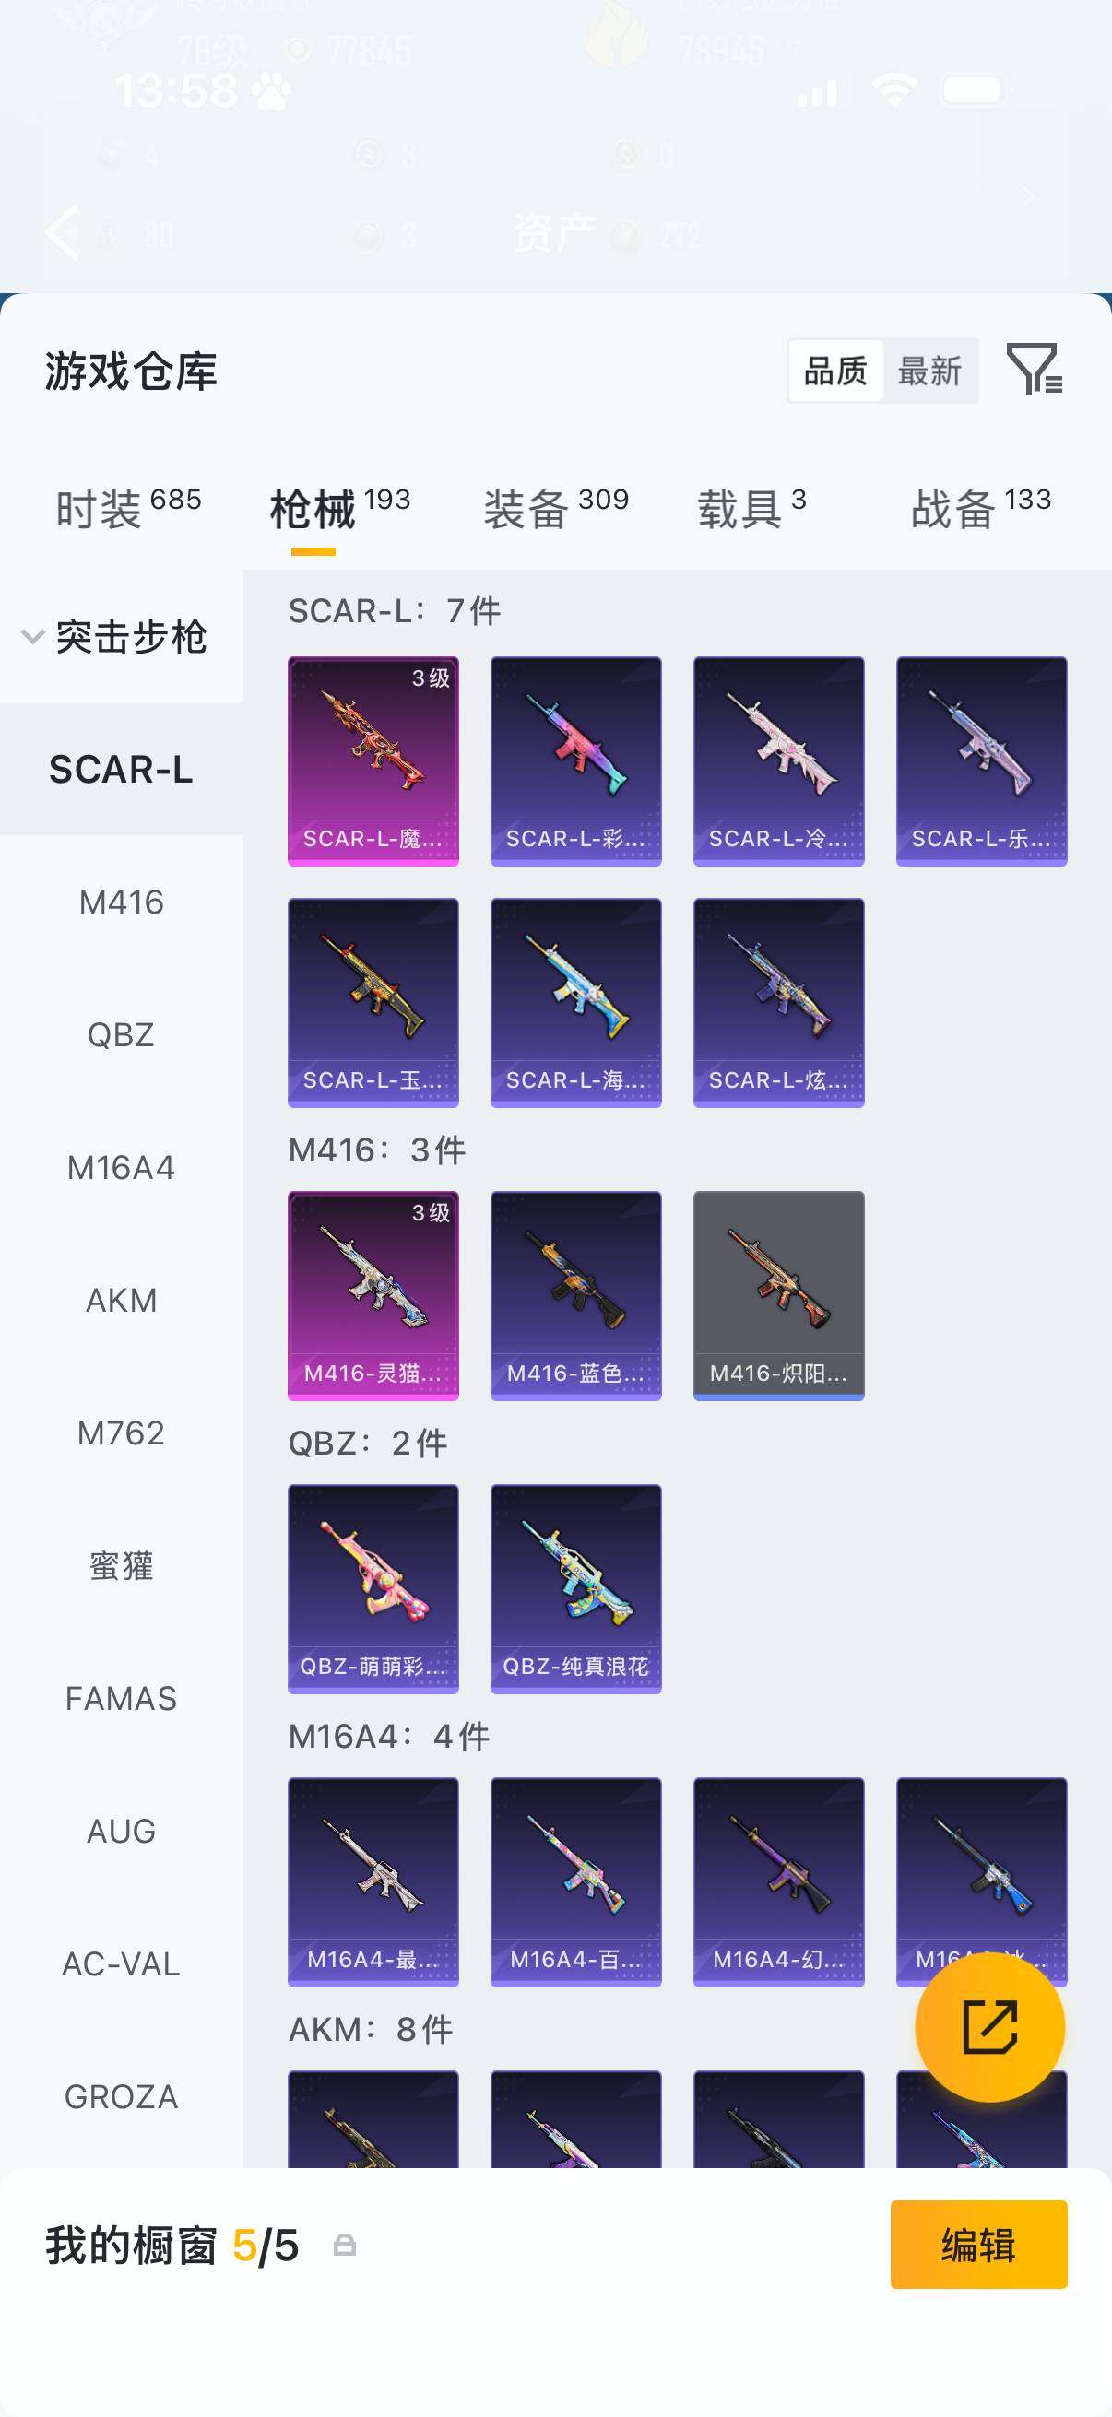Go back using the top-left arrow
Viewport: 1112px width, 2417px height.
[x=62, y=230]
